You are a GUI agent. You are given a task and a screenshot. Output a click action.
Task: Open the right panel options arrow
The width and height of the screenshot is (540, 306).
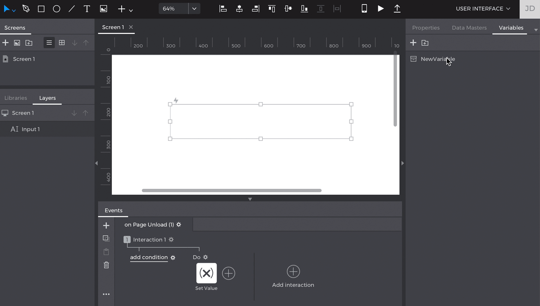[536, 30]
